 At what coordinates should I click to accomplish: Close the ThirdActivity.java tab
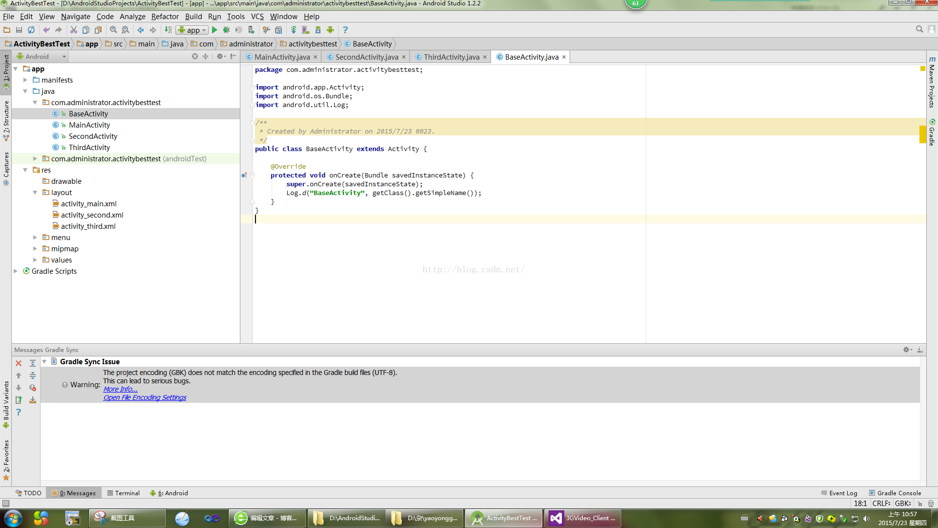coord(485,57)
